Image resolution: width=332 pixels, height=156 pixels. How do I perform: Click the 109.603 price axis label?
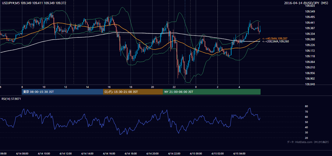click(310, 6)
